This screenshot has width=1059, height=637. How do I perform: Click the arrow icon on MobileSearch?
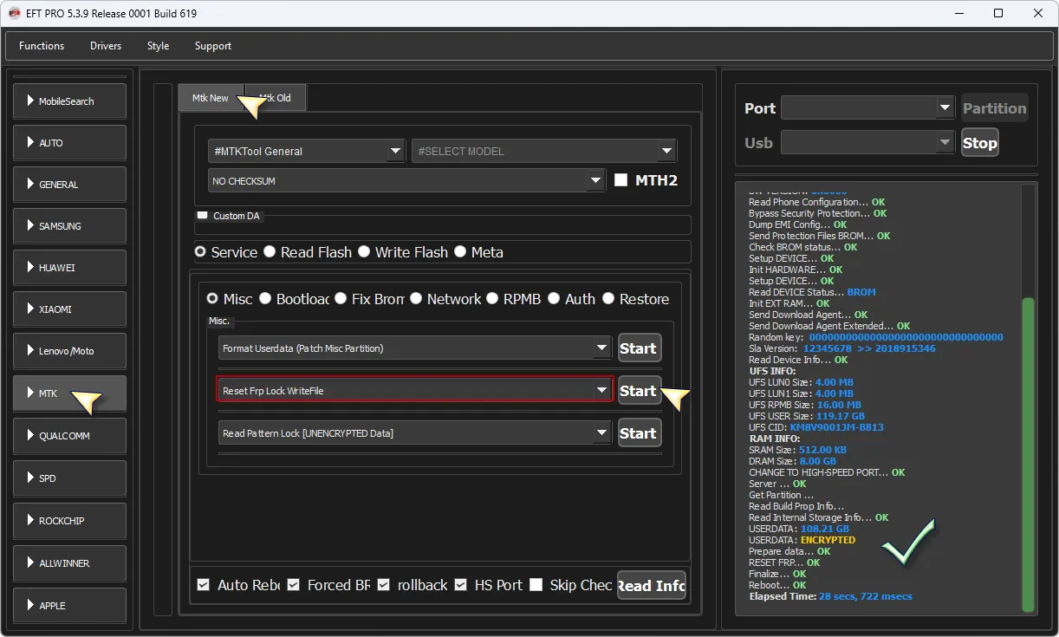pyautogui.click(x=30, y=101)
